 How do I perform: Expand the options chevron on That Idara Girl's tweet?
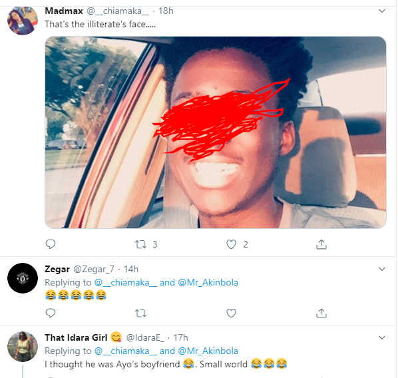pyautogui.click(x=382, y=337)
